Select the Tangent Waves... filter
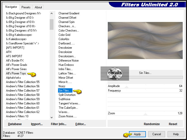 (69, 103)
